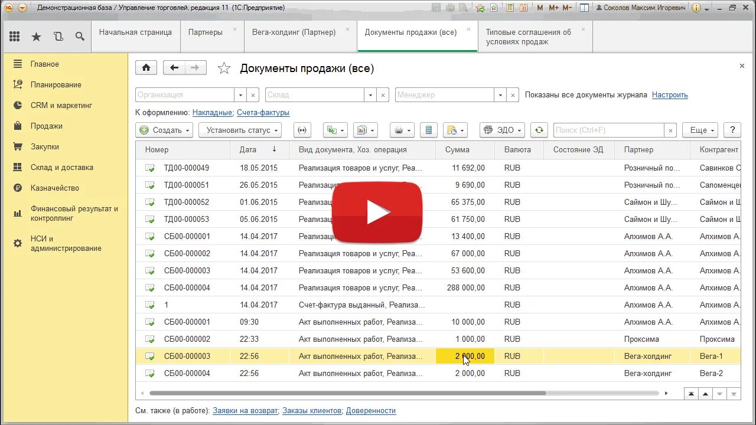This screenshot has width=756, height=425.
Task: Open the Казначейство section
Action: (x=55, y=188)
